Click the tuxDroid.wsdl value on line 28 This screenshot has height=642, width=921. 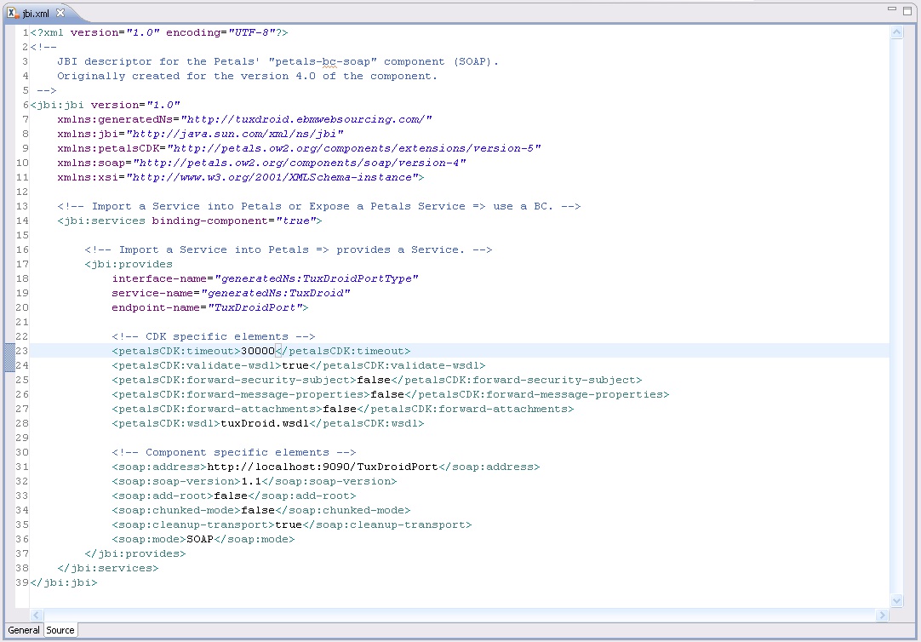[x=257, y=423]
